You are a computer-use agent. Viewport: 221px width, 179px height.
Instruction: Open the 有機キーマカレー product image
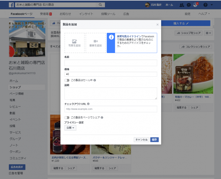193,74
